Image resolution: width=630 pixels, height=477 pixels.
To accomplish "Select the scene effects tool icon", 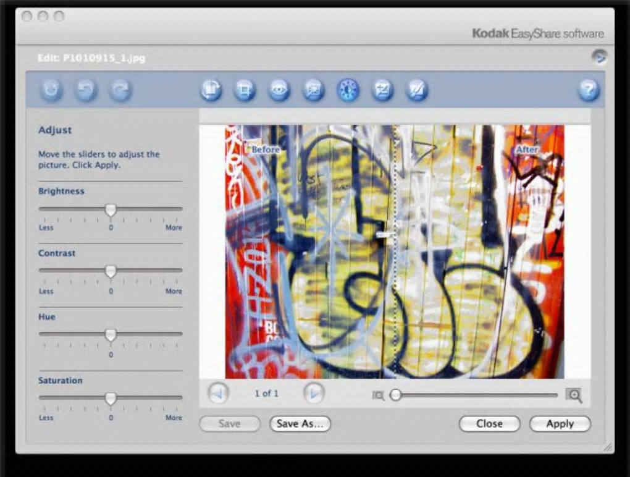I will click(417, 89).
